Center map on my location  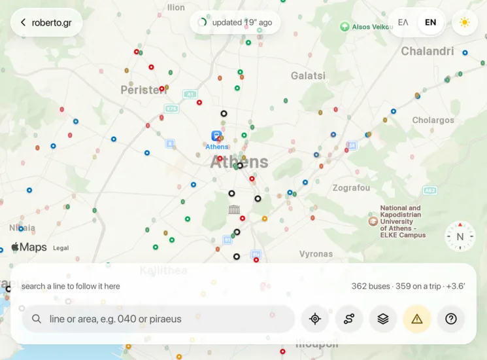[x=315, y=319]
